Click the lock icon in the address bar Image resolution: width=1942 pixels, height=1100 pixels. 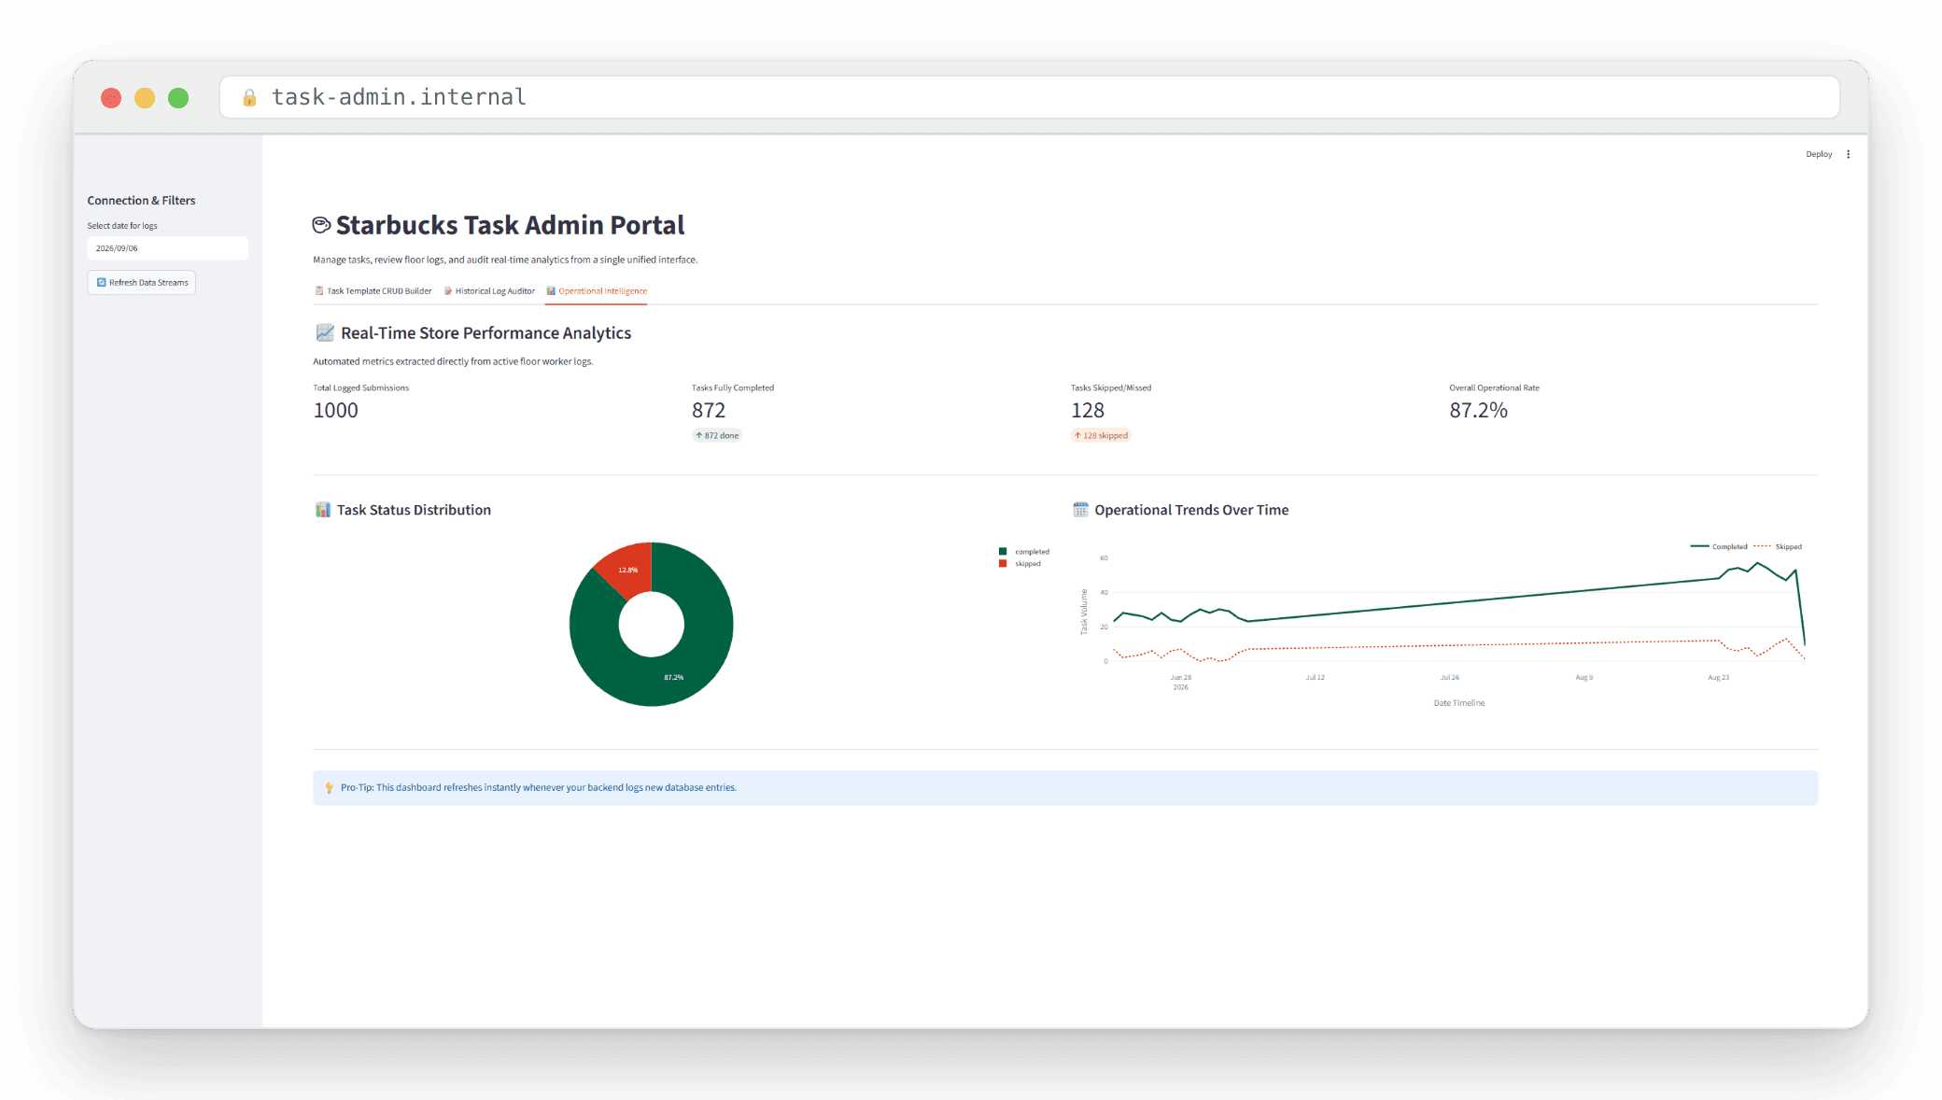coord(249,97)
